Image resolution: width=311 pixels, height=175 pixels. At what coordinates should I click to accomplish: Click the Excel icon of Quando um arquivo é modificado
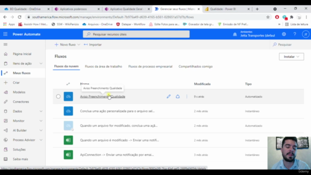point(68,140)
